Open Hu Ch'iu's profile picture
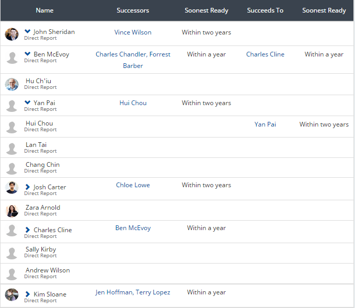The image size is (355, 308). click(12, 84)
